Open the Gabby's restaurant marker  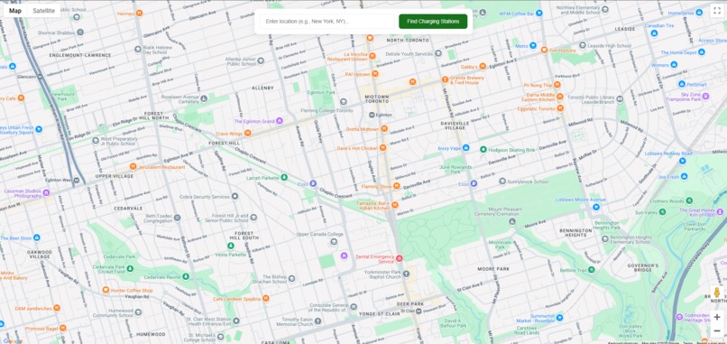[483, 67]
